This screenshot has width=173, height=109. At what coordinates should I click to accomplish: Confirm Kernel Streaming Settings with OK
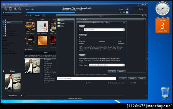pyautogui.click(x=112, y=71)
